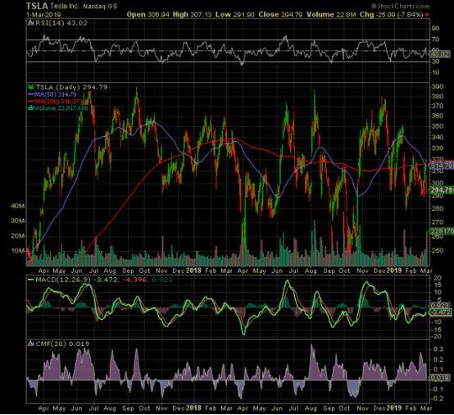Click the 370 tick on price axis
Screen dimensions: 454x415
437,106
